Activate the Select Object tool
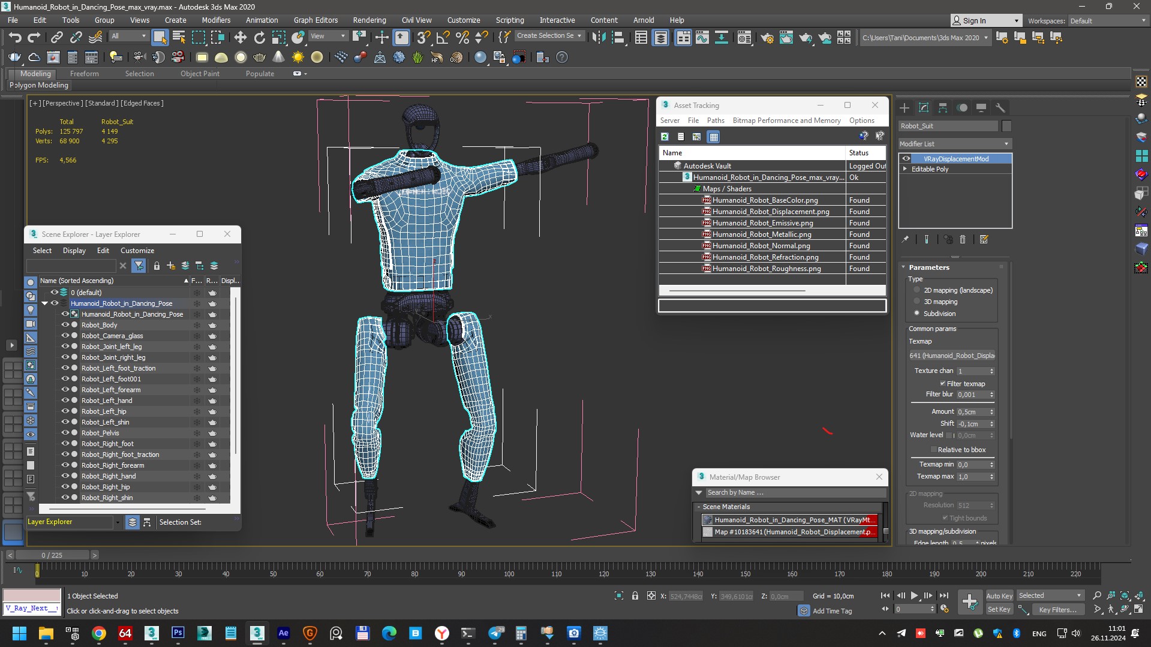Screen dimensions: 1151x647 160,38
